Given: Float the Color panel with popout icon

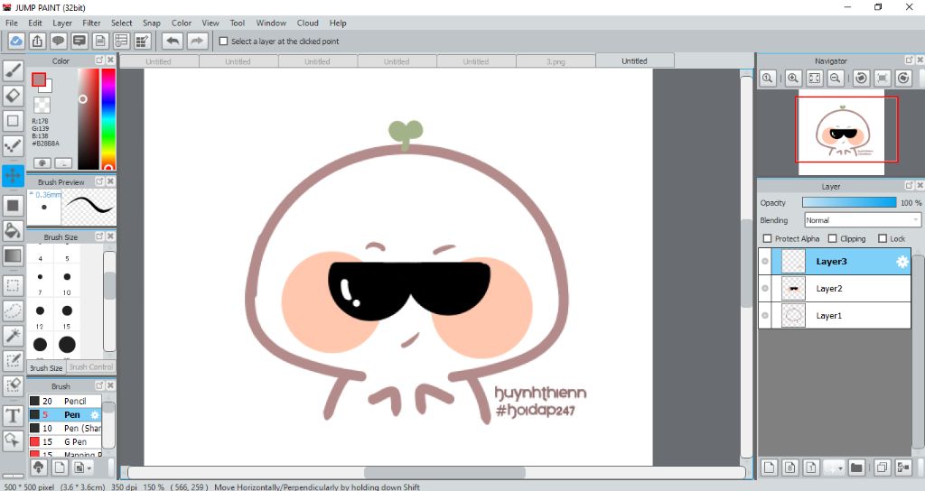Looking at the screenshot, I should (x=99, y=60).
